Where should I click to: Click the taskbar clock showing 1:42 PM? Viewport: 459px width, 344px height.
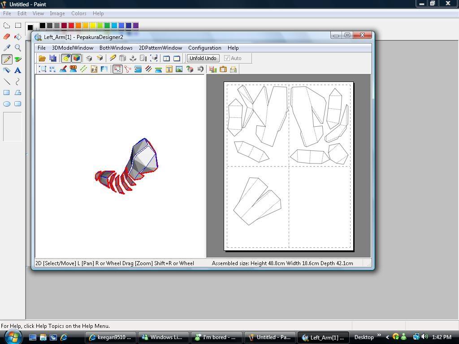[442, 337]
